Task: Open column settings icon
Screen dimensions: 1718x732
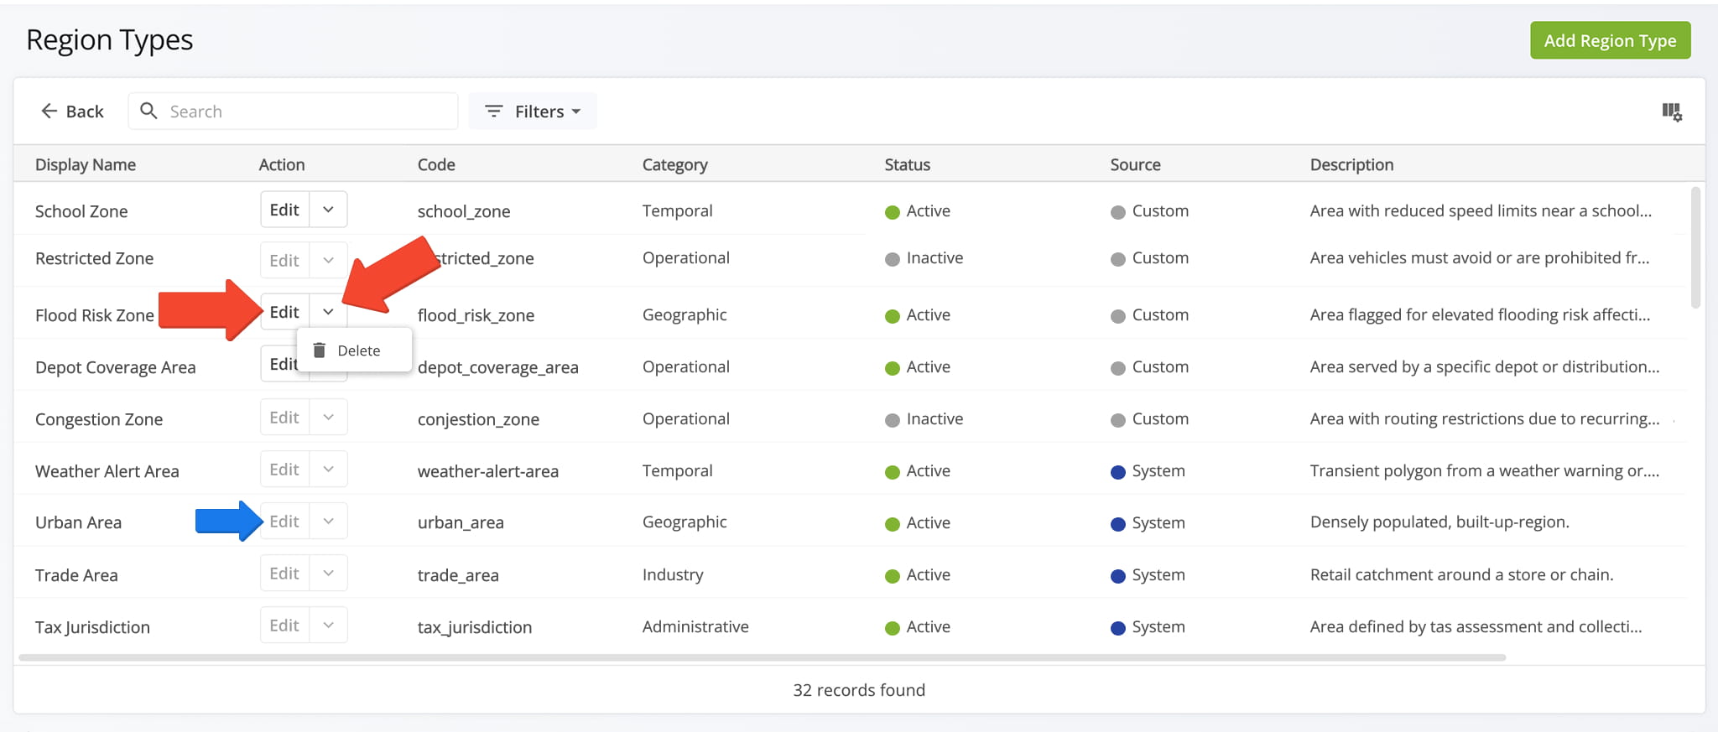Action: pyautogui.click(x=1672, y=112)
